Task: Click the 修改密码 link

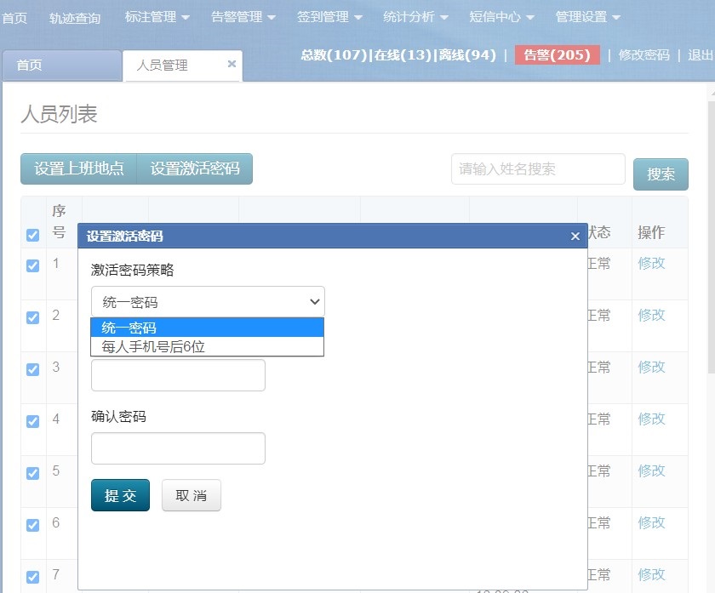Action: pyautogui.click(x=643, y=55)
